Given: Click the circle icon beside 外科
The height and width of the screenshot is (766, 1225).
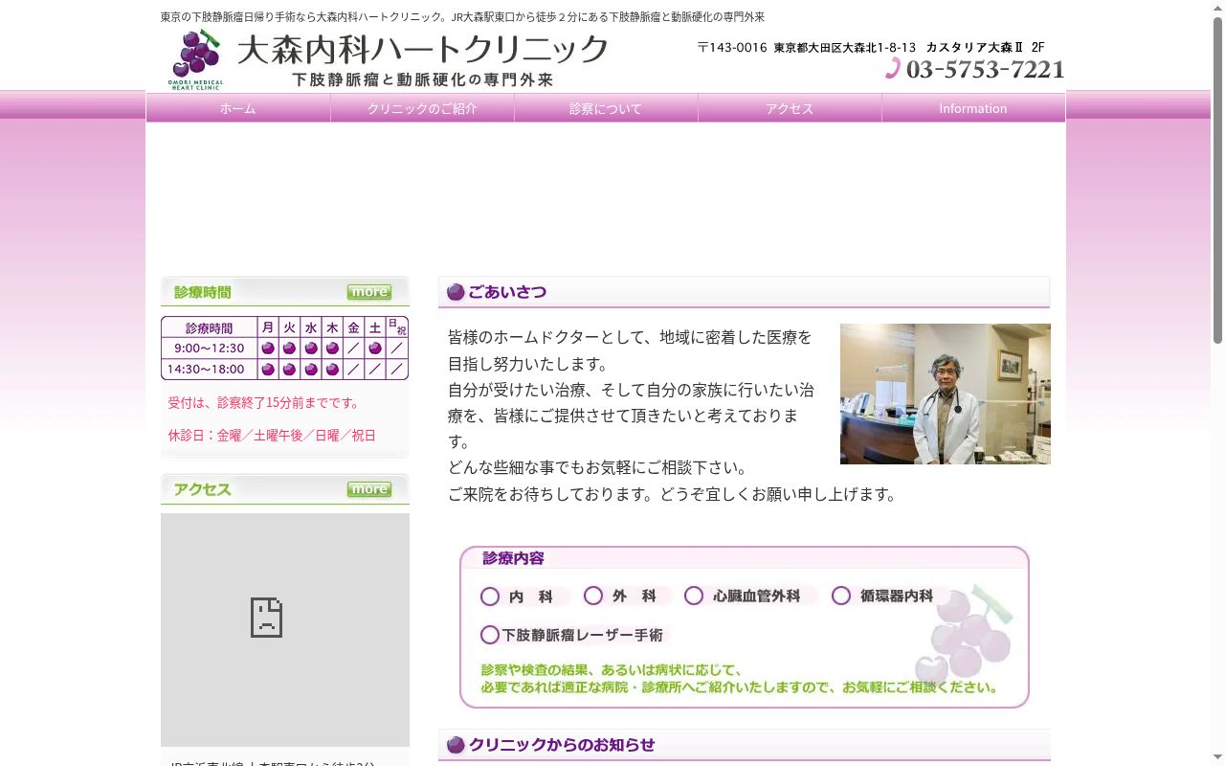Looking at the screenshot, I should point(593,596).
